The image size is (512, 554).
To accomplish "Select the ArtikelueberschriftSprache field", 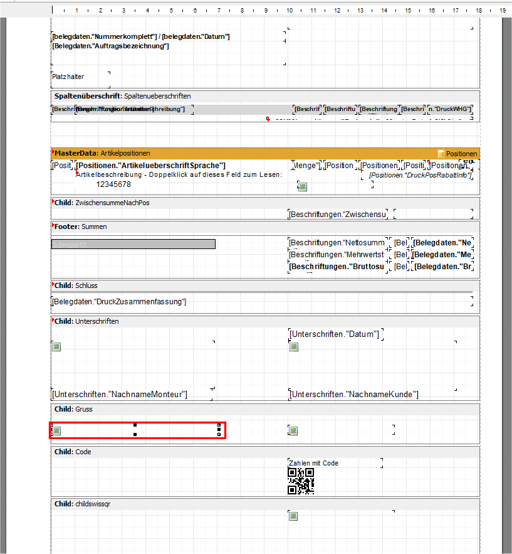I will 151,166.
